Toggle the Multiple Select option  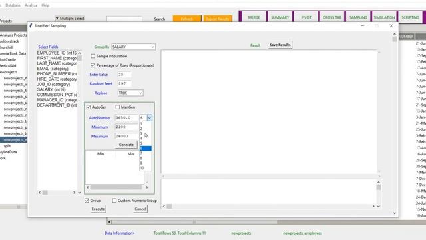69,18
